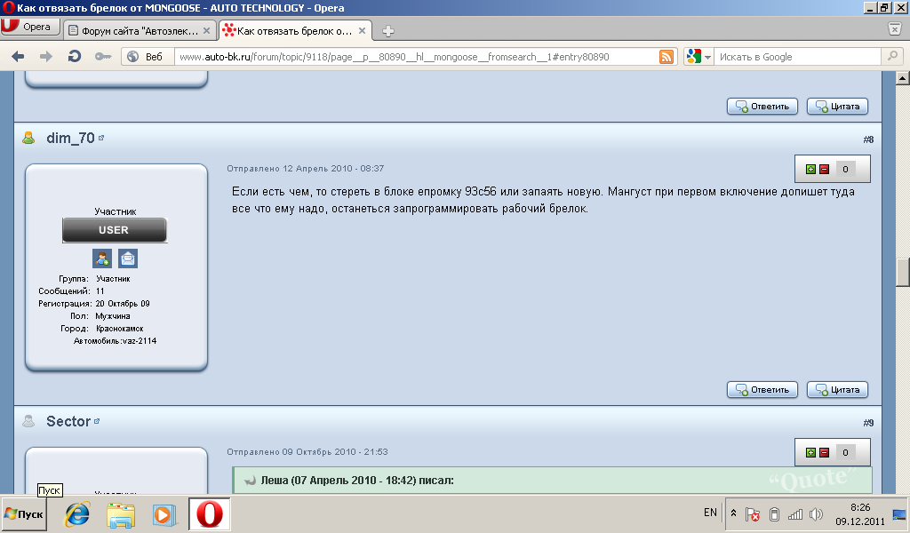910x533 pixels.
Task: Downvote post #8 with red minus
Action: point(824,170)
